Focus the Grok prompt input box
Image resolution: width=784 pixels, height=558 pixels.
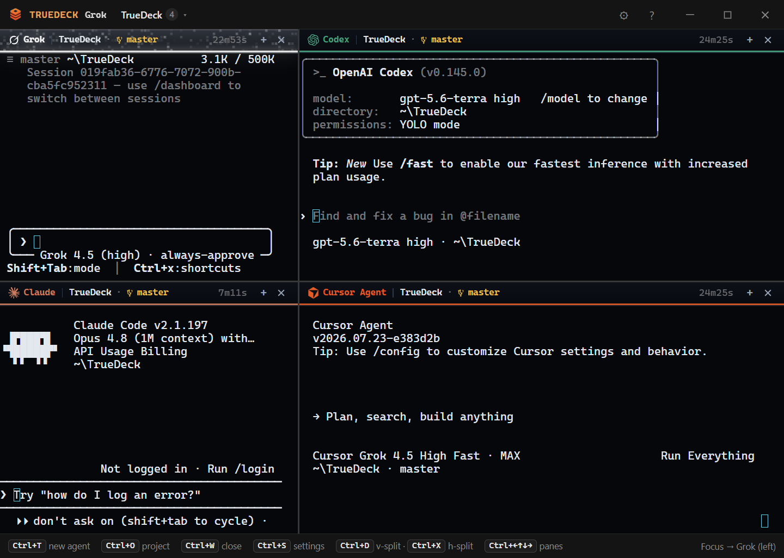click(140, 242)
